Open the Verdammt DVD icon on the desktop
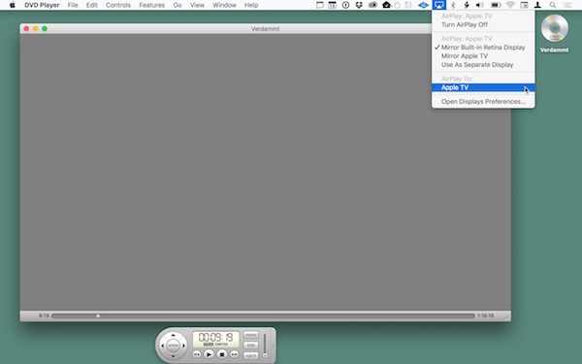 (x=554, y=34)
